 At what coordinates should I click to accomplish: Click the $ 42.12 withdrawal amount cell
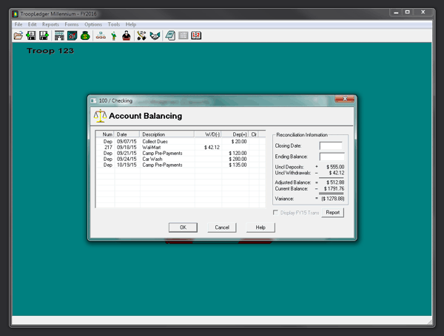tap(212, 147)
